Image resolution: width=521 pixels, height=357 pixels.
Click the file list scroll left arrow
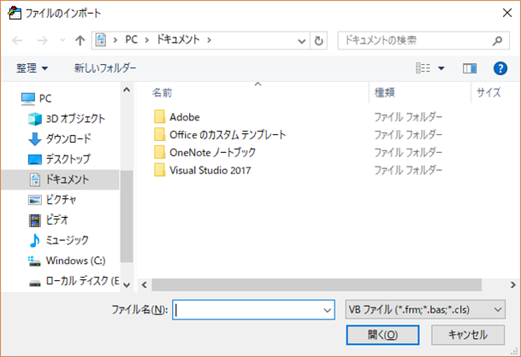pyautogui.click(x=145, y=285)
